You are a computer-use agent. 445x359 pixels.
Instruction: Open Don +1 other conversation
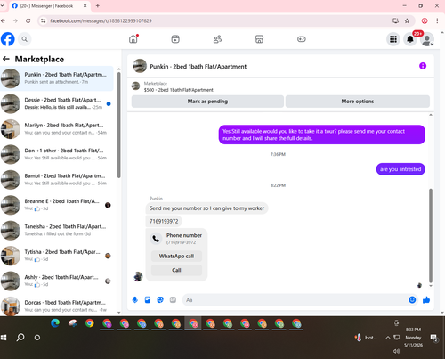pos(57,154)
